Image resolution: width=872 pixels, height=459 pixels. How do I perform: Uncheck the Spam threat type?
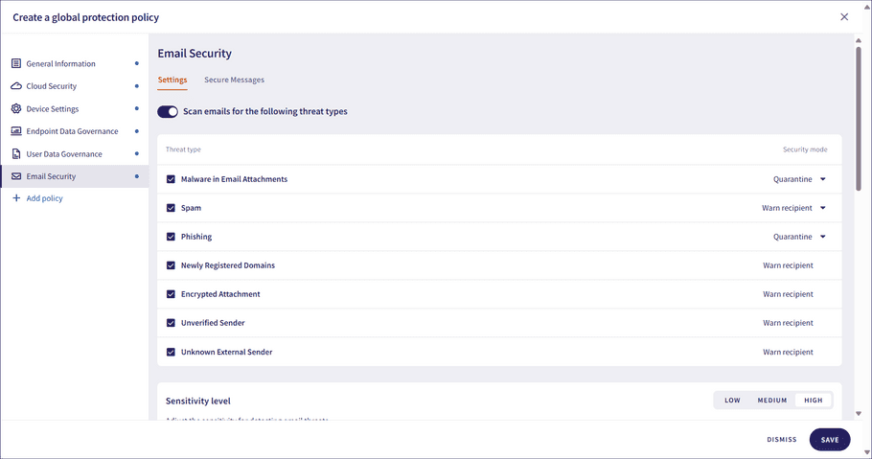tap(171, 208)
